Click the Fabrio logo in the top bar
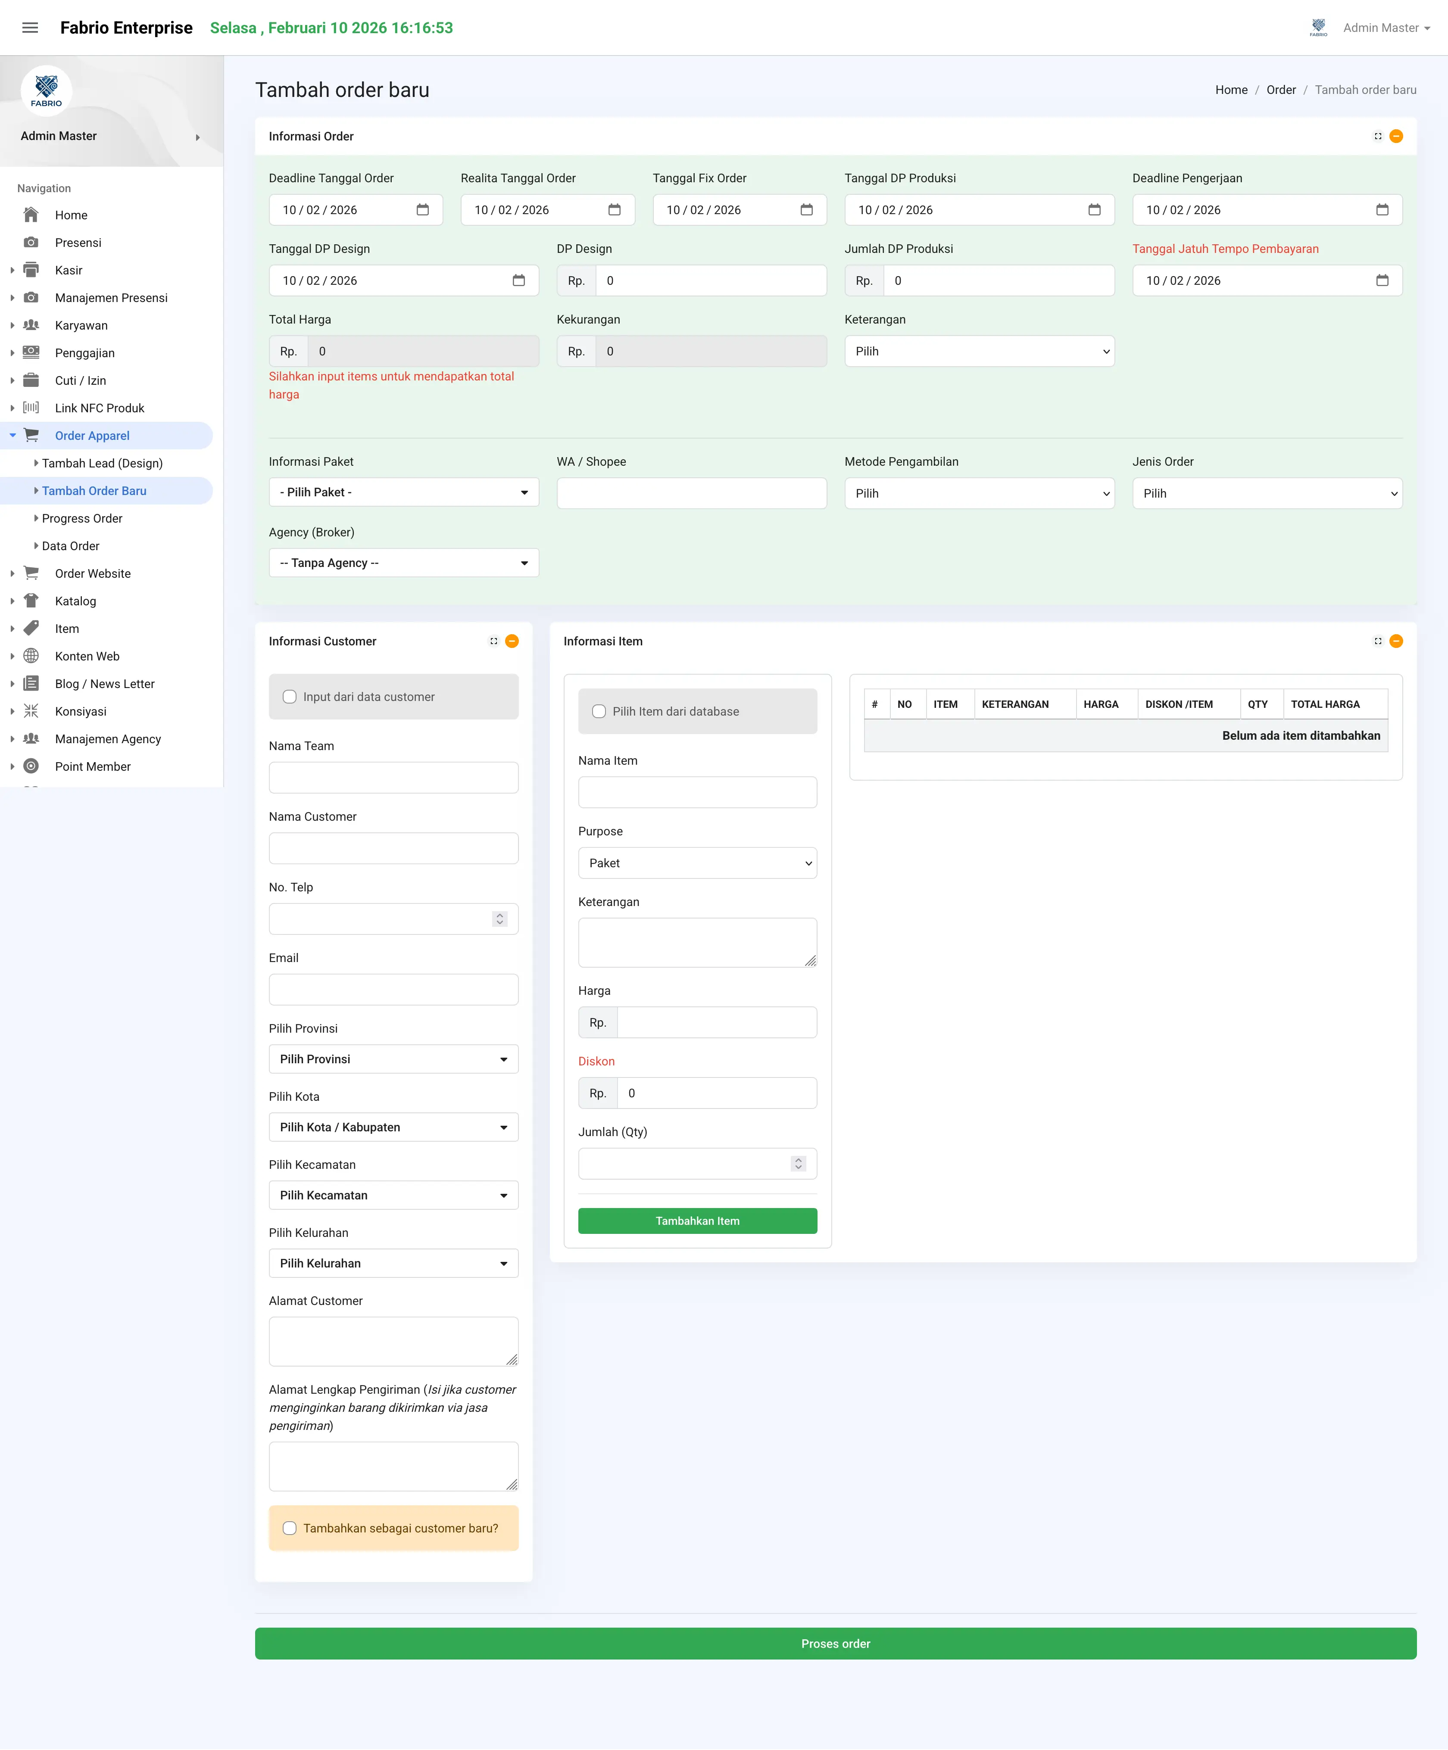Image resolution: width=1448 pixels, height=1750 pixels. (x=1318, y=28)
